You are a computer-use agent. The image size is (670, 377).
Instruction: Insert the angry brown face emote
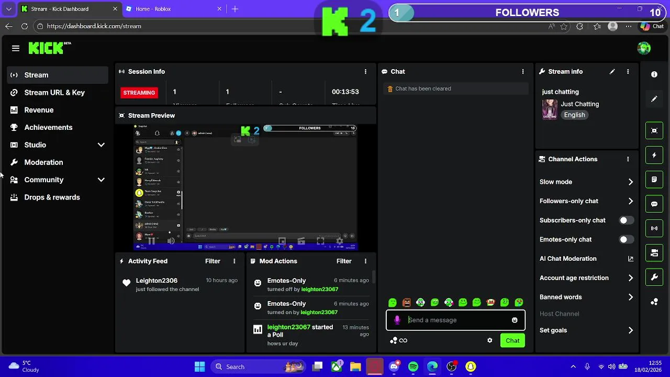click(407, 302)
